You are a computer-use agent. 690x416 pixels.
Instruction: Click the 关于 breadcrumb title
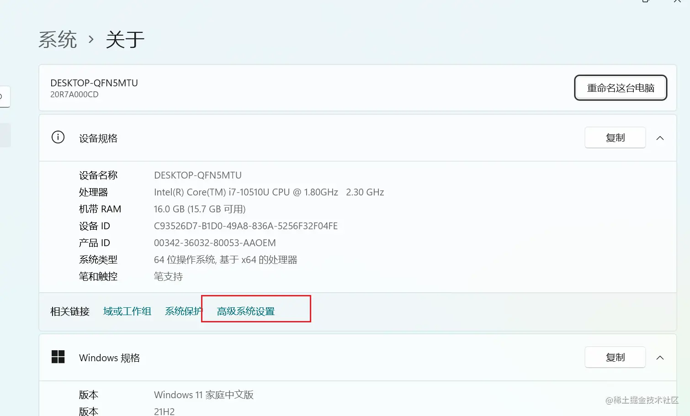tap(125, 40)
